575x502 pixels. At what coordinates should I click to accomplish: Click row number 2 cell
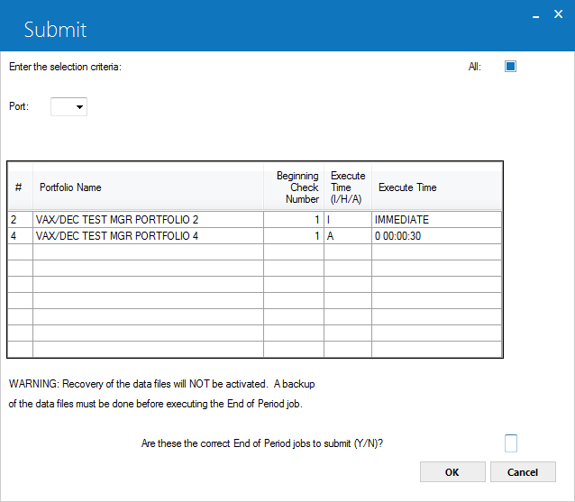(x=20, y=220)
